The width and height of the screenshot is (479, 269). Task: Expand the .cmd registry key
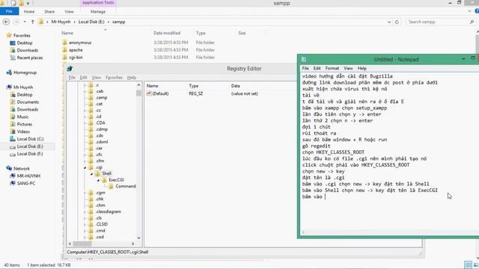pos(85,231)
